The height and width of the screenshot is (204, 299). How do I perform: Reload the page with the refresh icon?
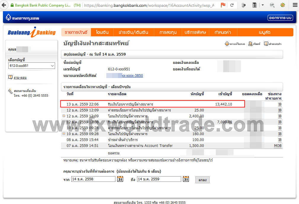(x=232, y=5)
